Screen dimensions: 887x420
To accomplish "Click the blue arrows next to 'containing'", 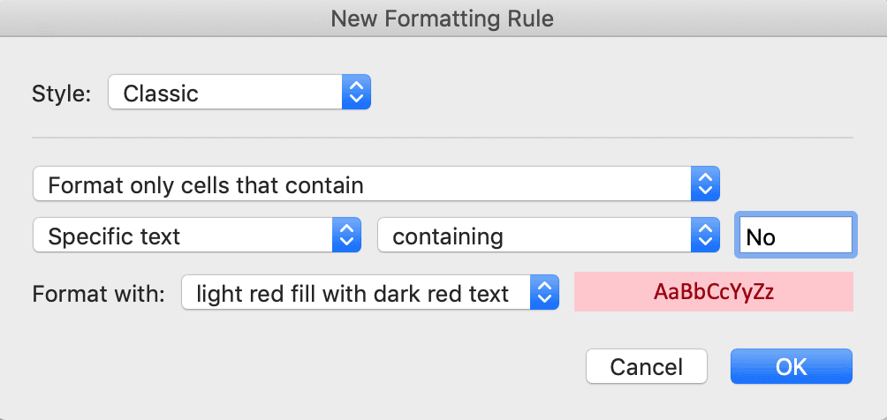I will [x=704, y=236].
